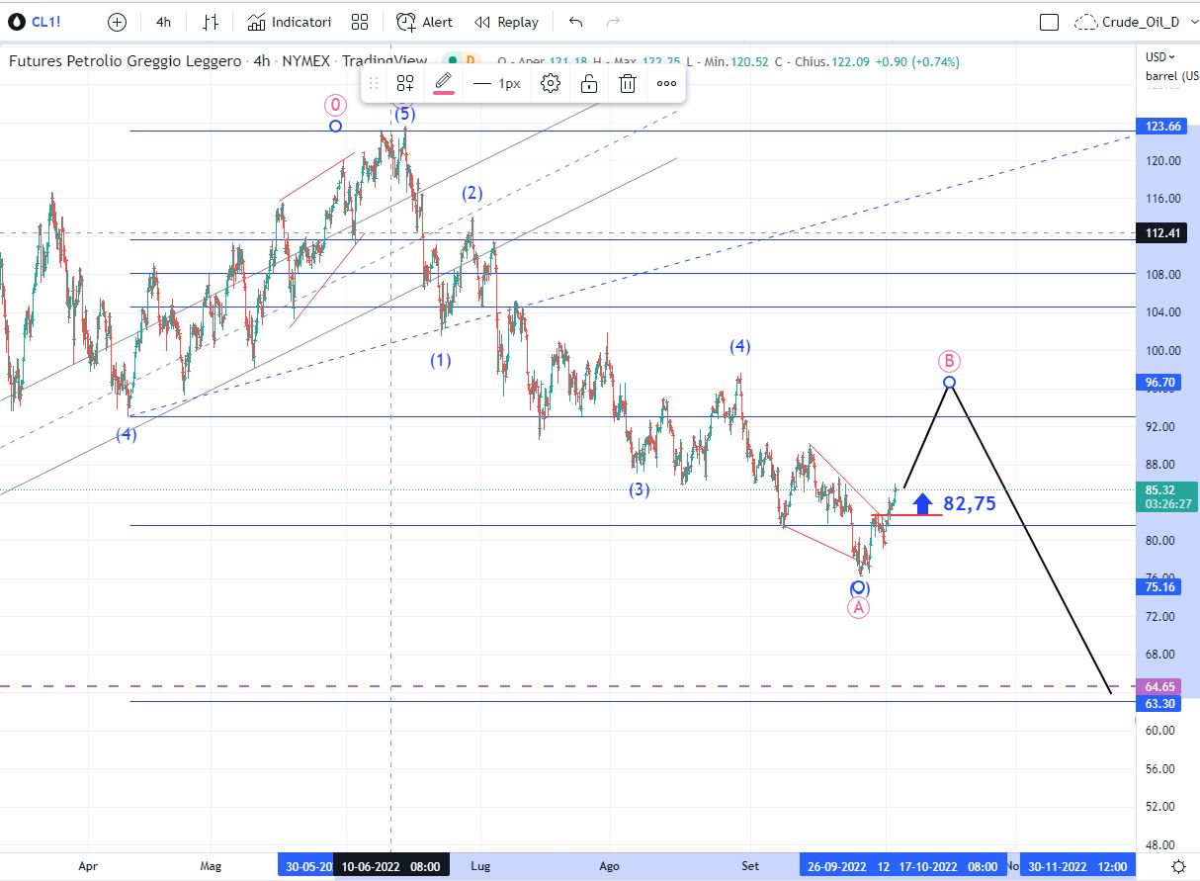
Task: Select the blue (2) wave label
Action: click(x=472, y=193)
